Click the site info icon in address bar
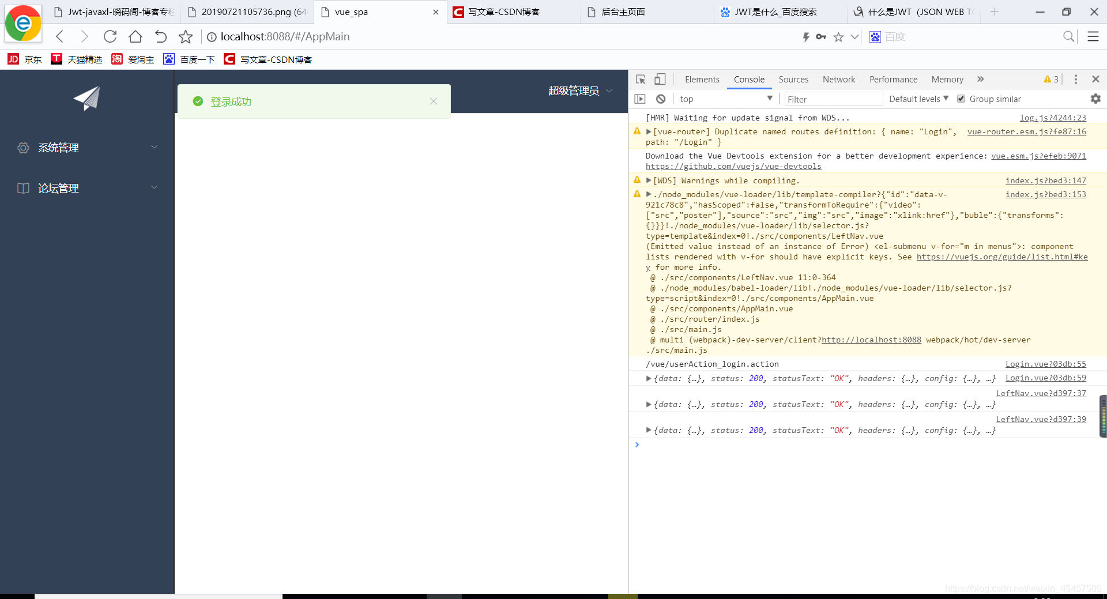The image size is (1107, 599). [212, 37]
